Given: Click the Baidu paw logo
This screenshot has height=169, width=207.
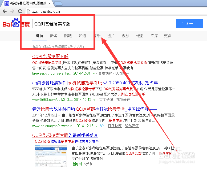Looking at the screenshot, I should [16, 23].
